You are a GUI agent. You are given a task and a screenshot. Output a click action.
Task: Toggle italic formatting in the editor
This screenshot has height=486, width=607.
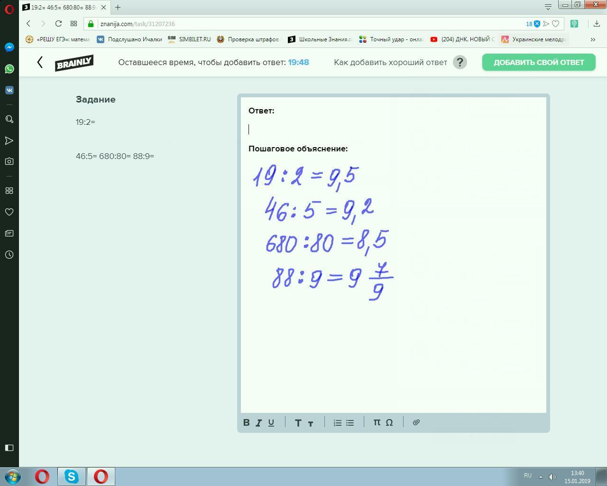pyautogui.click(x=259, y=422)
